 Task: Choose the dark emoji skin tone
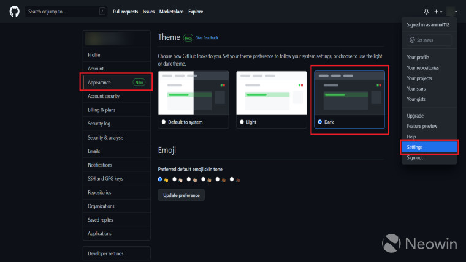pyautogui.click(x=232, y=179)
